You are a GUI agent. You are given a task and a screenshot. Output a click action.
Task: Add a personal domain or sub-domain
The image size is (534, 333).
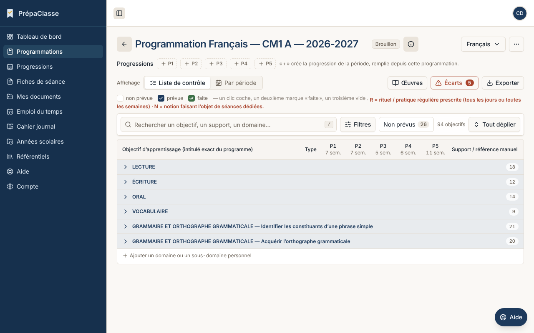tap(187, 256)
